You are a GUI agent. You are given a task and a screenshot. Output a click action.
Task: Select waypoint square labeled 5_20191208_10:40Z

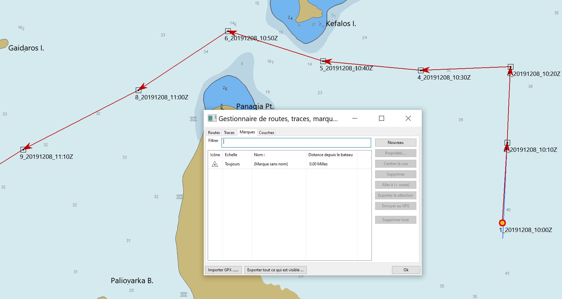323,61
